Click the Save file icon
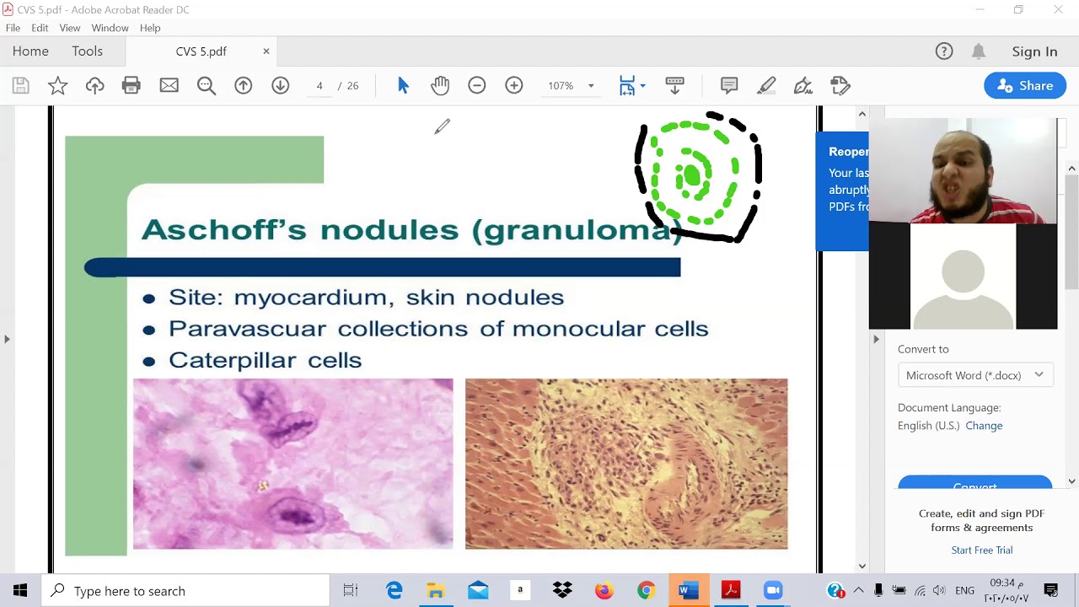Viewport: 1079px width, 607px height. (21, 85)
